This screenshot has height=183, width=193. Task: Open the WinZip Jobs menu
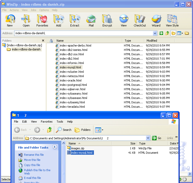click(33, 10)
